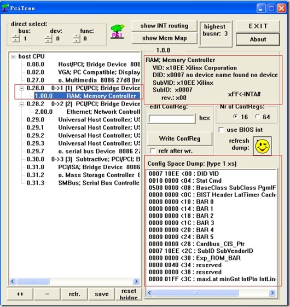Screen dimensions: 290x307
Task: Click the '<30 : Exp_ROM_BAR' dump line
Action: [194, 258]
